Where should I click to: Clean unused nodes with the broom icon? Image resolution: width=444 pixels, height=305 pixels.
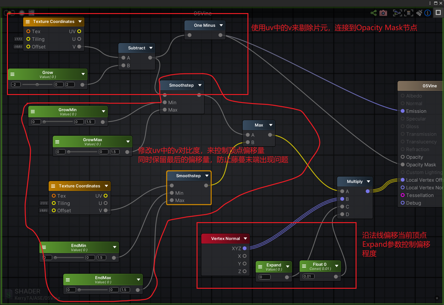click(419, 13)
